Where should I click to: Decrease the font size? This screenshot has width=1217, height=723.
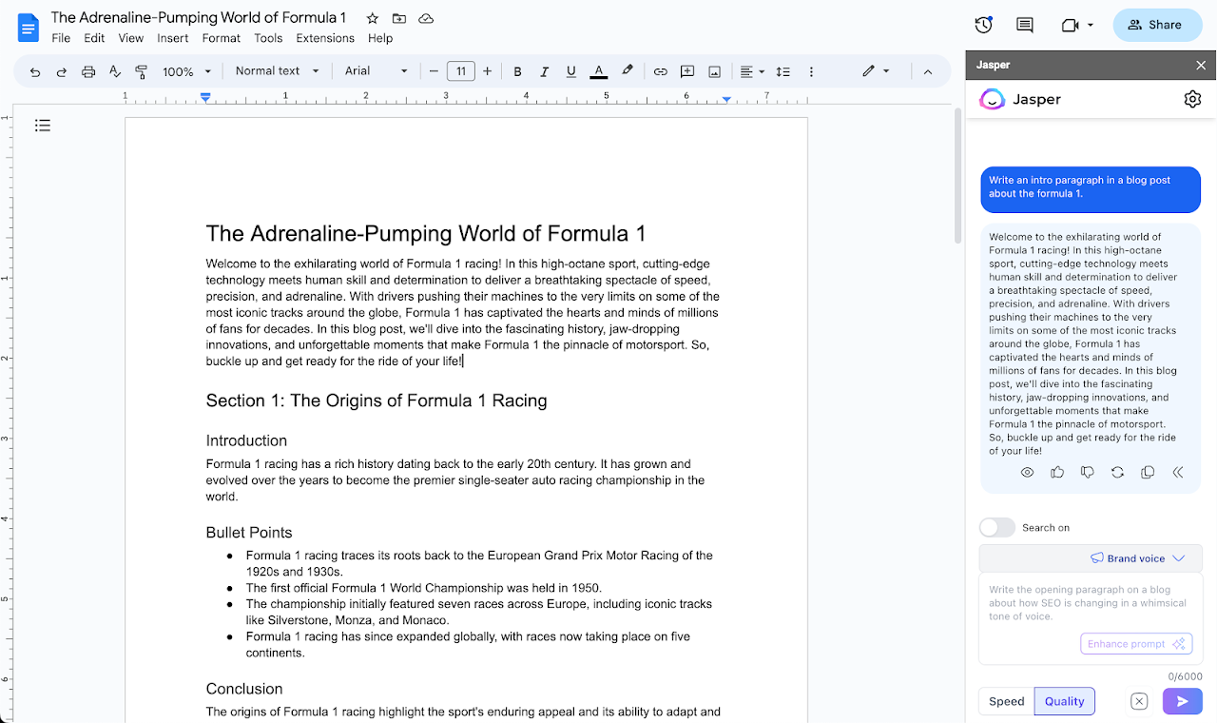pos(434,71)
